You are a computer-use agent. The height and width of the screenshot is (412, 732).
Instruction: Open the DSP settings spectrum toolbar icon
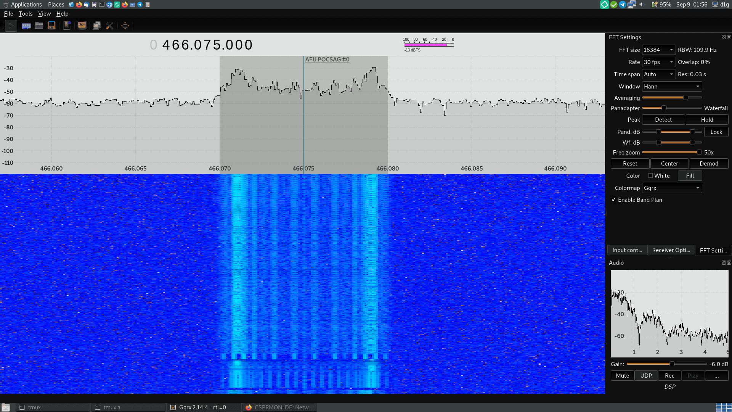tap(82, 26)
